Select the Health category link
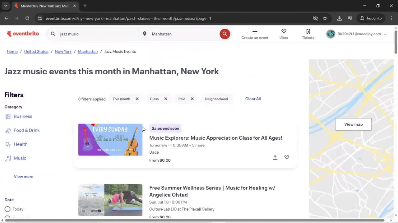 point(21,144)
